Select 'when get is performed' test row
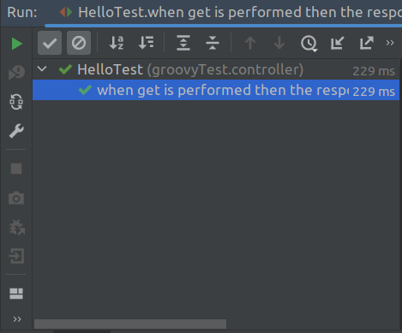 click(216, 90)
